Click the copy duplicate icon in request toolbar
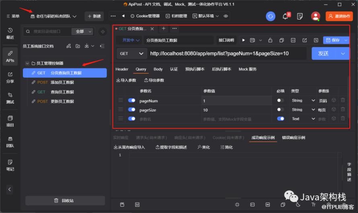Screen dimensions: 358x213 (x=282, y=40)
